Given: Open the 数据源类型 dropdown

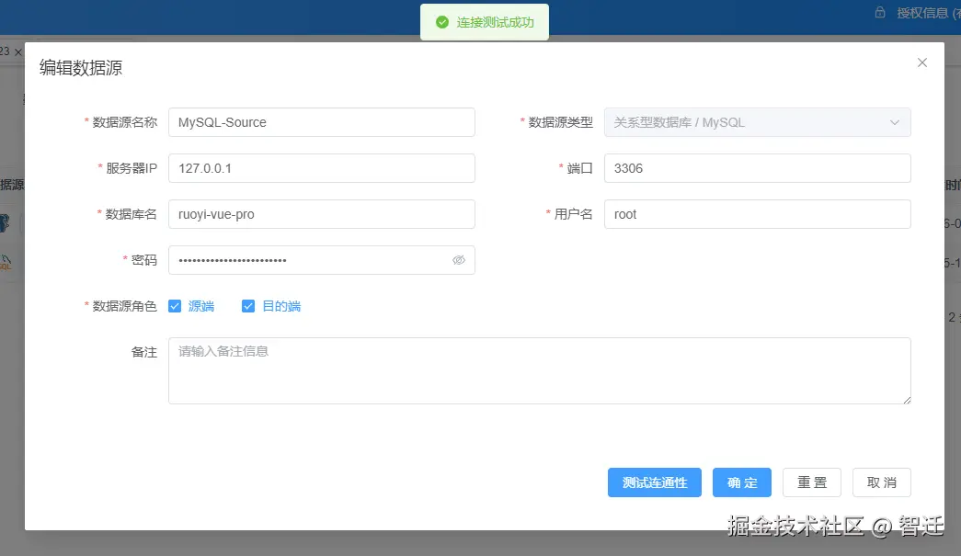Looking at the screenshot, I should point(757,122).
